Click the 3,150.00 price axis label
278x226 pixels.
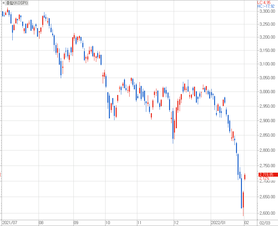pyautogui.click(x=267, y=51)
